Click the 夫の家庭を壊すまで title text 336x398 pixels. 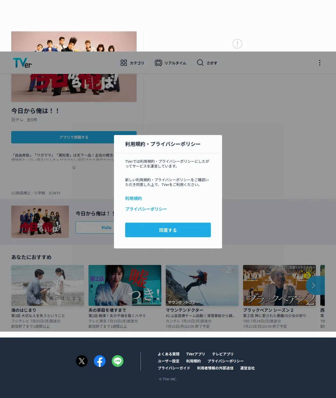click(x=107, y=310)
